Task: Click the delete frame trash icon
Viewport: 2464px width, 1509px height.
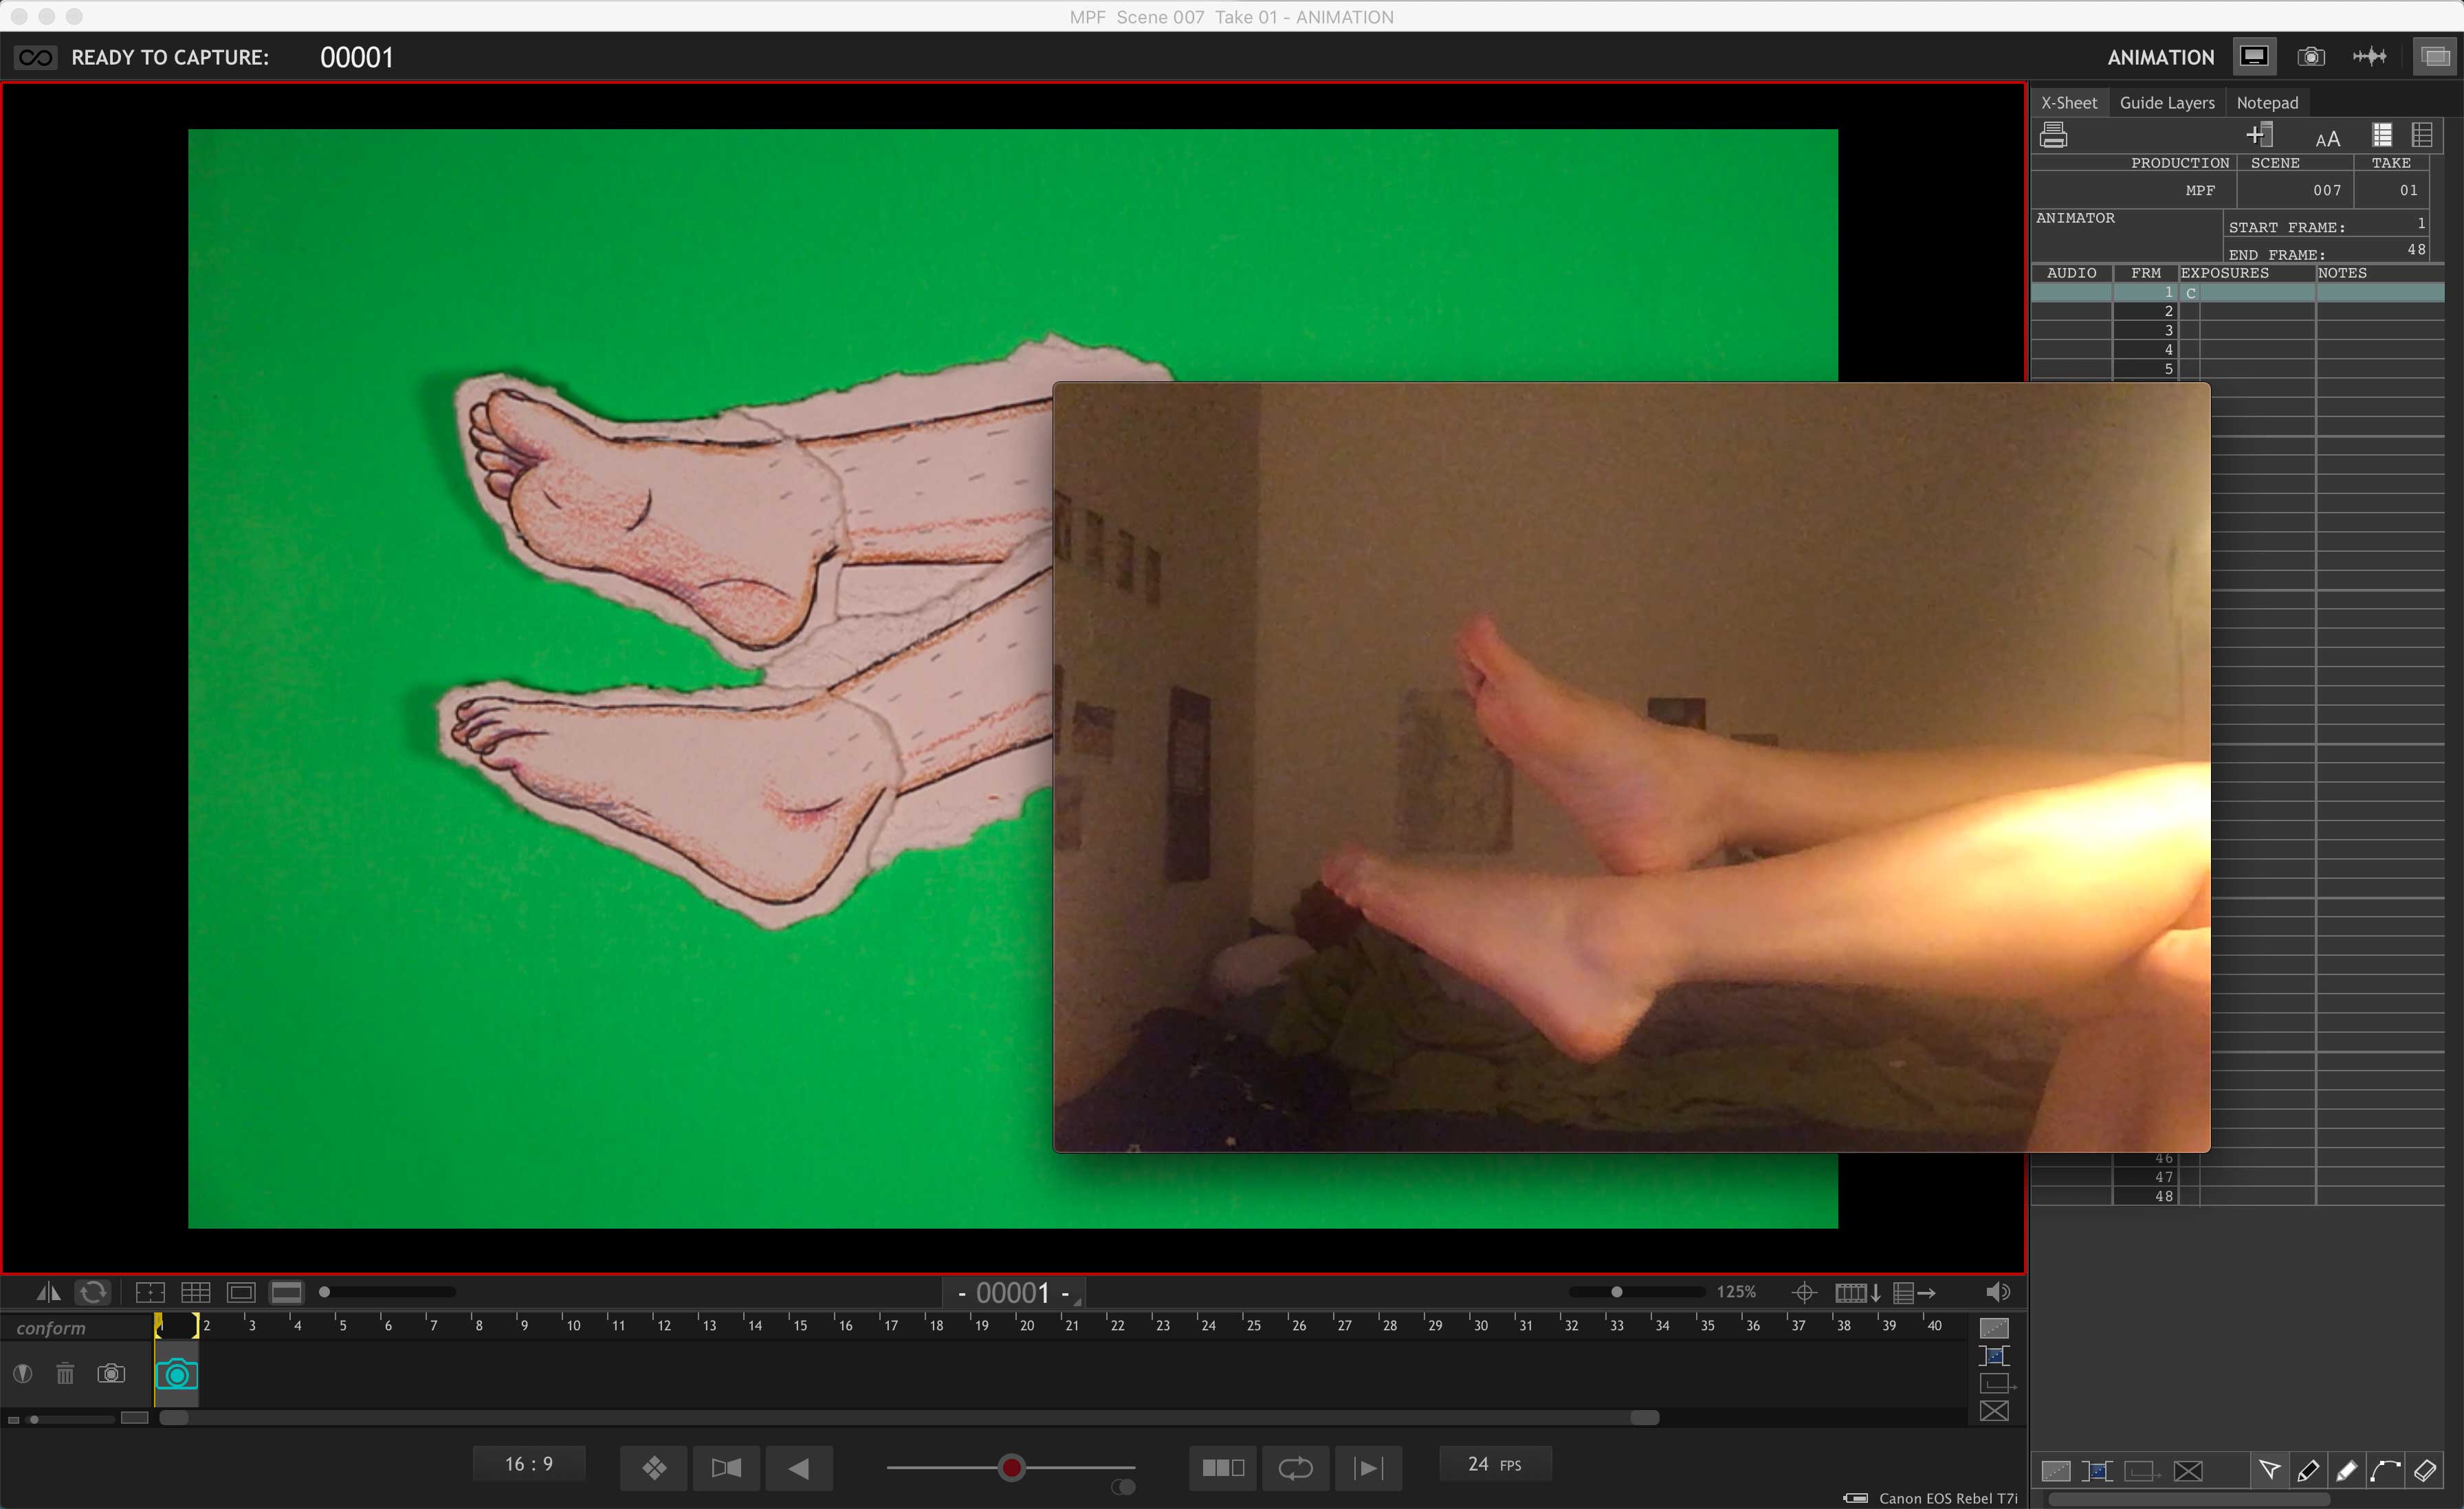Action: [65, 1374]
